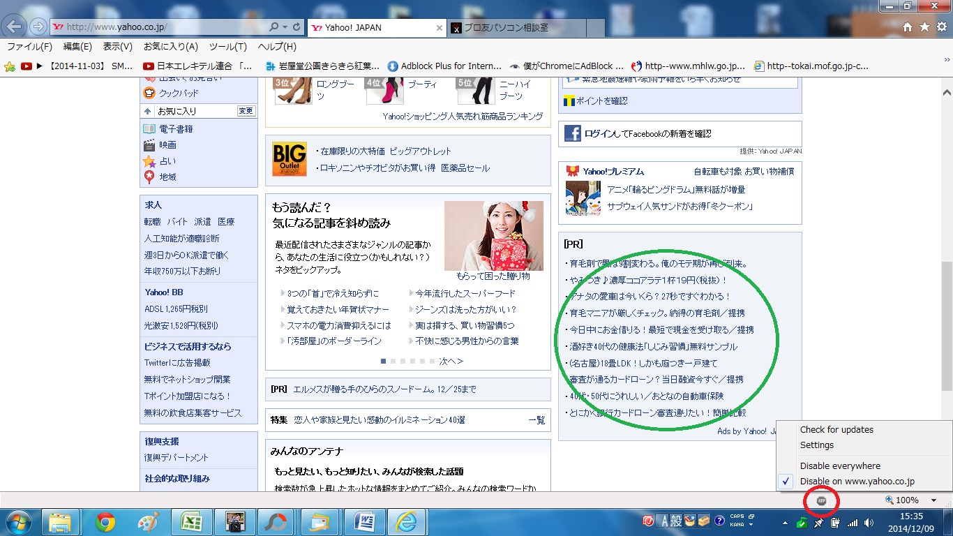The height and width of the screenshot is (536, 953).
Task: Open favorites center with the star icon
Action: click(924, 27)
